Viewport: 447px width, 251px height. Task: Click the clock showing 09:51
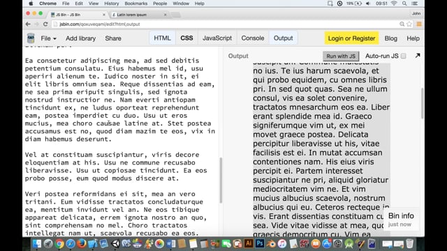[x=381, y=3]
